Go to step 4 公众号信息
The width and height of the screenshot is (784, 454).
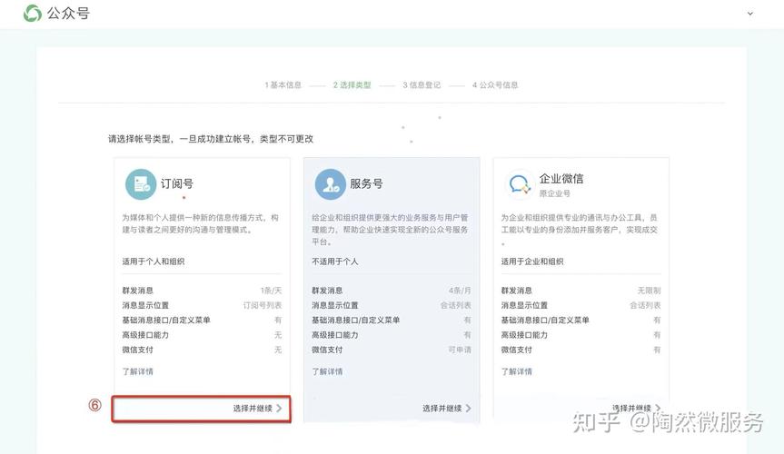(495, 85)
